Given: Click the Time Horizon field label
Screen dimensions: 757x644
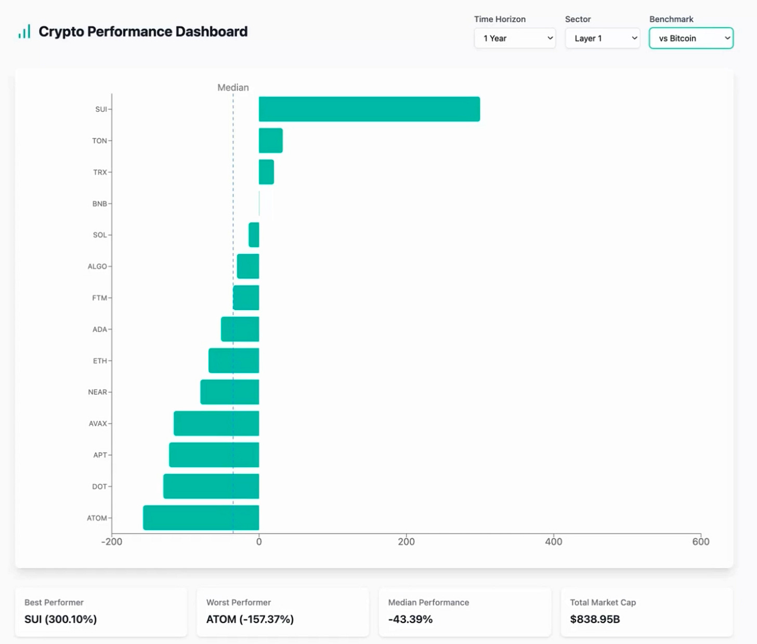Looking at the screenshot, I should pyautogui.click(x=500, y=19).
